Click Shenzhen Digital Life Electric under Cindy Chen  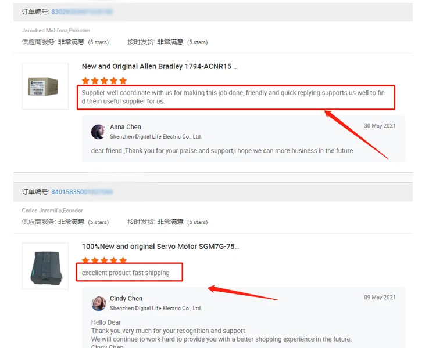click(156, 309)
